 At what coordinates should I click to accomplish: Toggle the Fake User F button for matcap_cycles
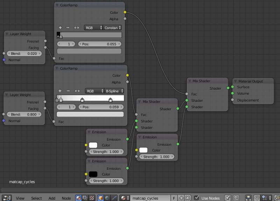174,198
